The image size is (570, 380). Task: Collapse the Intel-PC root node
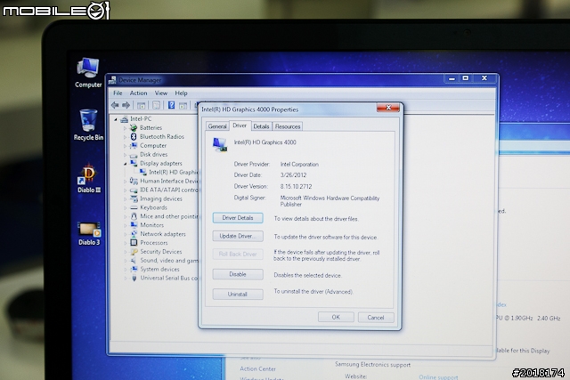coord(116,119)
